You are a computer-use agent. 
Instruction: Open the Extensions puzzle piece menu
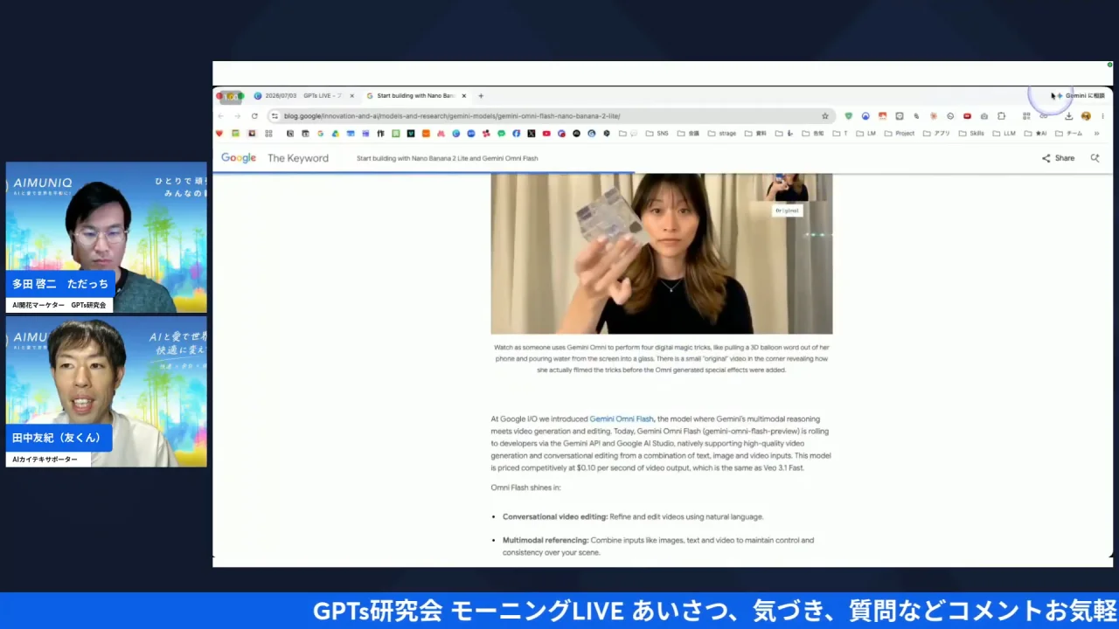point(1002,116)
